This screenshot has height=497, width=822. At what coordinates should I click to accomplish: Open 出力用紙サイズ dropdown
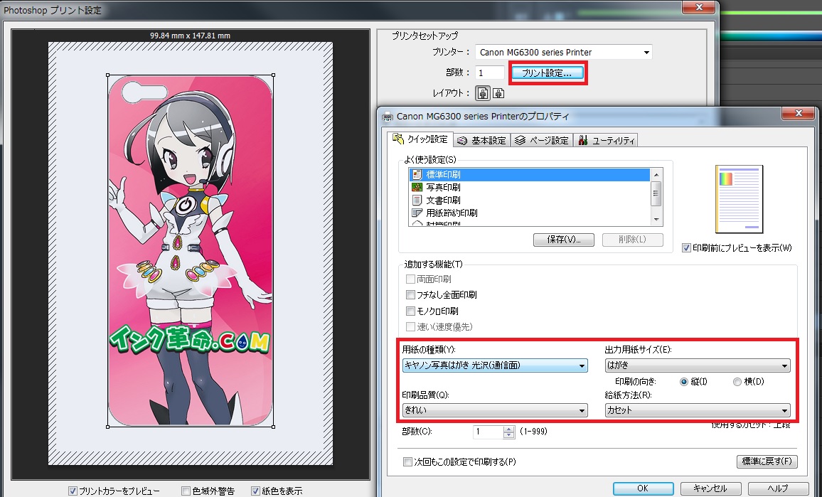tap(698, 366)
